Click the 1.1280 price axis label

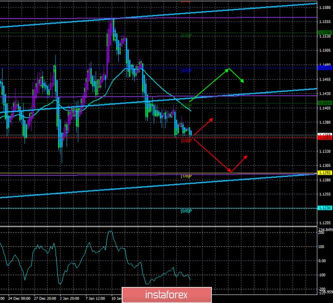[325, 180]
